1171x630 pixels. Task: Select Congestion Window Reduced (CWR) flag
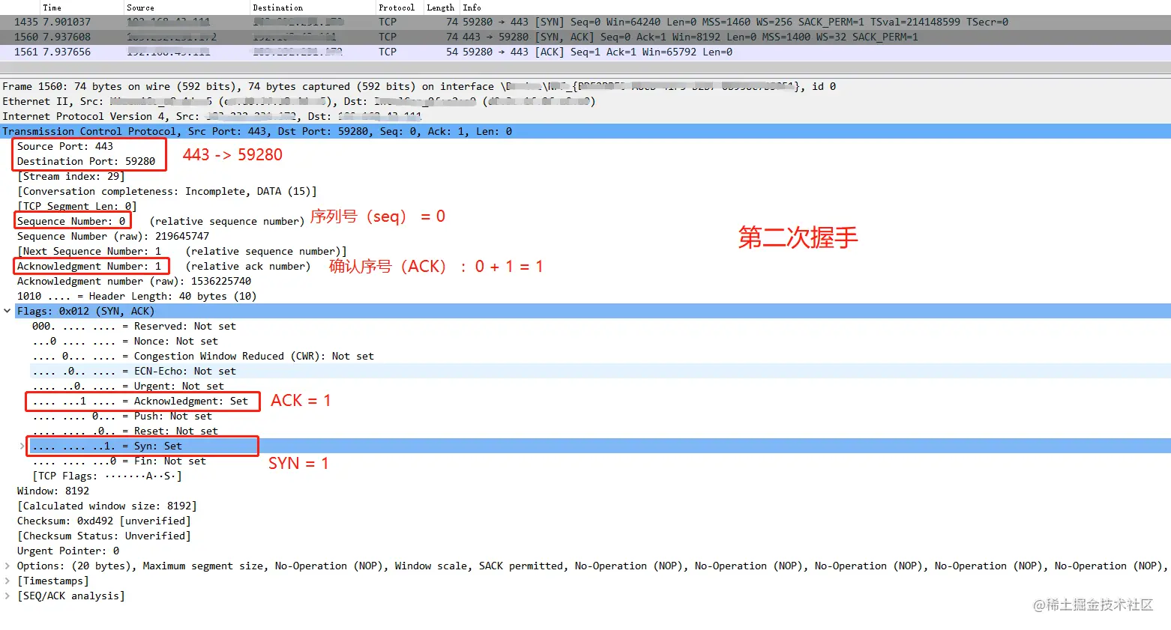tap(203, 356)
